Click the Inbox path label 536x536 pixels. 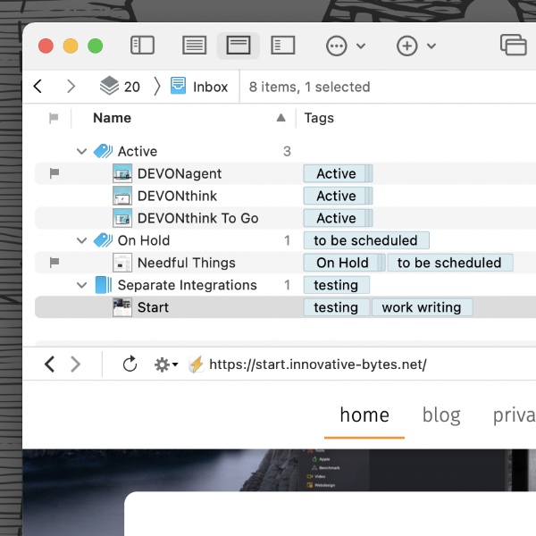click(210, 87)
